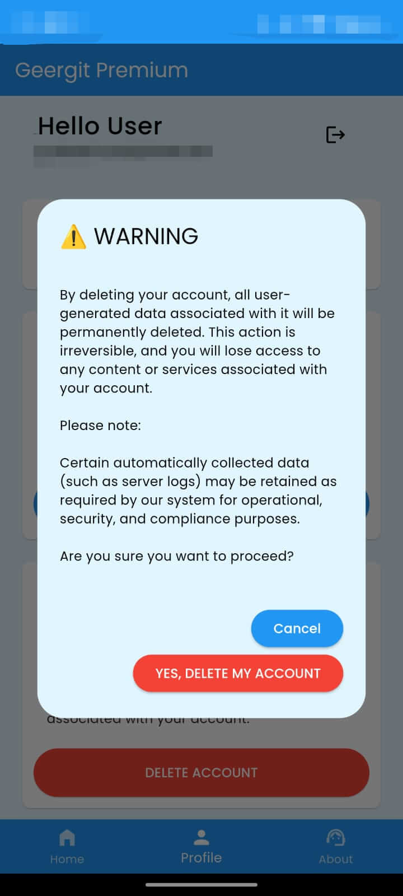
Task: Tap 'Are you sure you want to proceed?'
Action: (176, 556)
